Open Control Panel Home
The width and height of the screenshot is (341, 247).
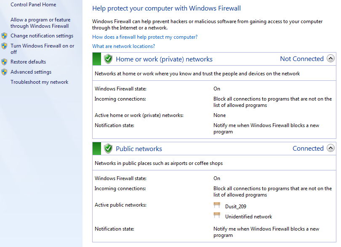click(x=33, y=5)
